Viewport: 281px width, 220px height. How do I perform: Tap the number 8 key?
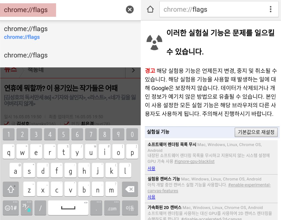pyautogui.click(x=105, y=134)
